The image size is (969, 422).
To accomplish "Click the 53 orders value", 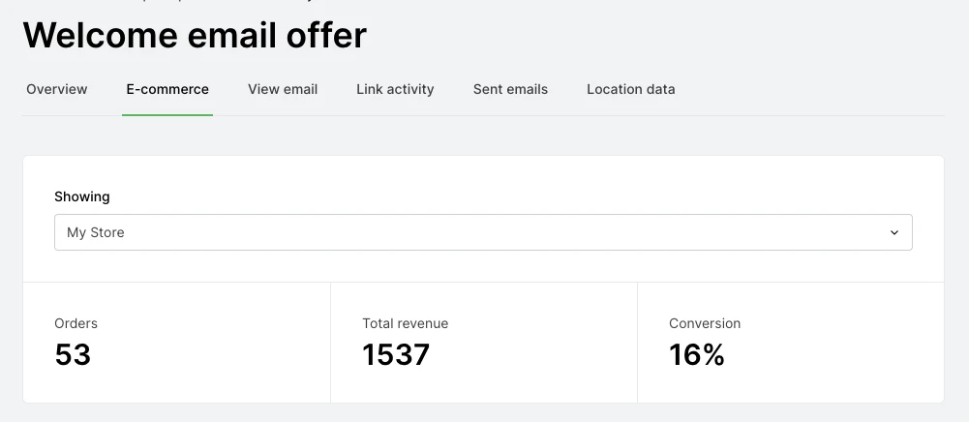I will (x=73, y=355).
